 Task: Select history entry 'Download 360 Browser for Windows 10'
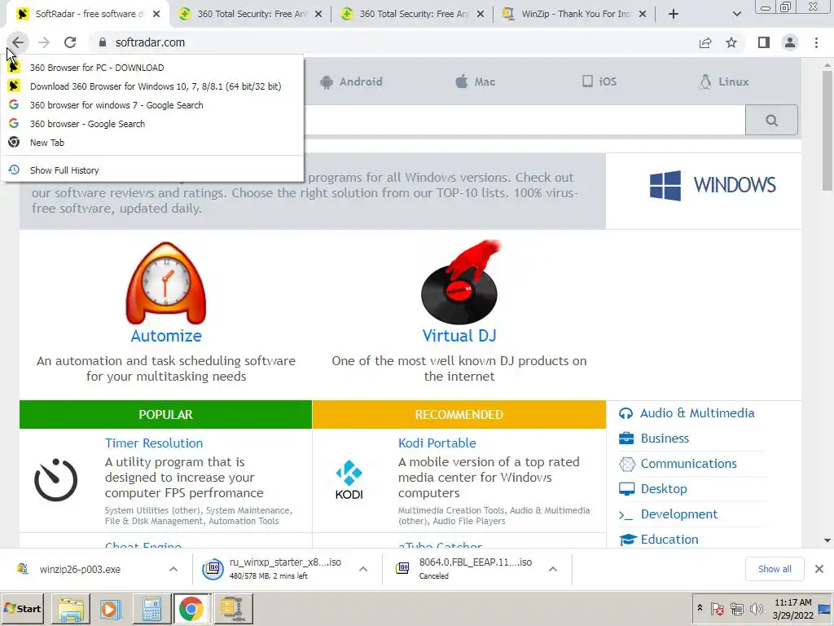(152, 86)
